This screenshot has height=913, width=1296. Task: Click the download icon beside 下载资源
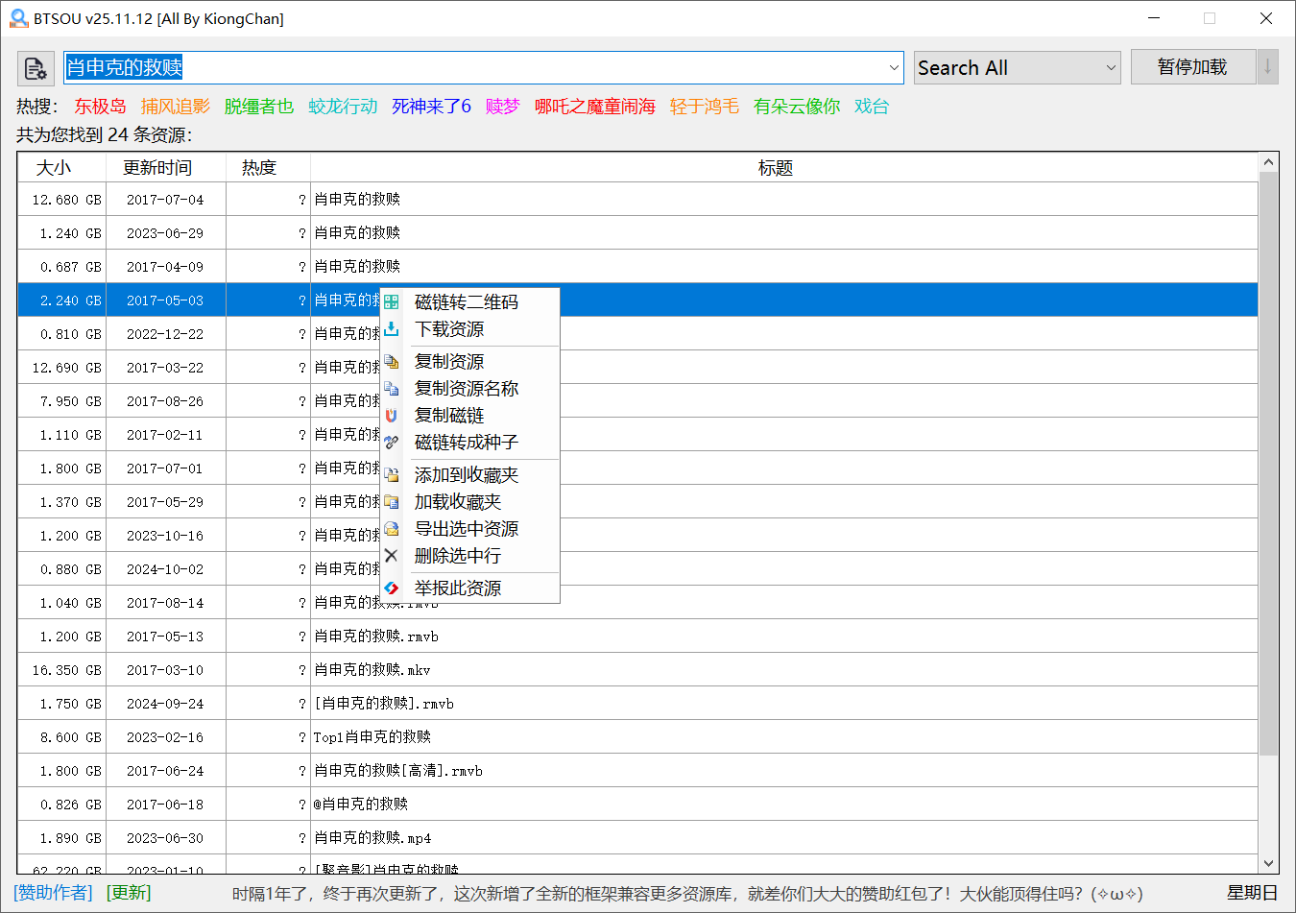(x=391, y=328)
